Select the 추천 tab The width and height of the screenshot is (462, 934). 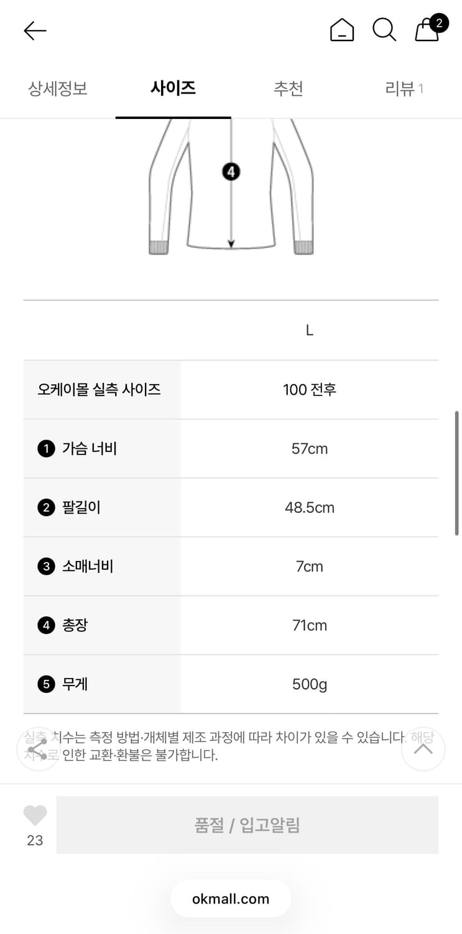pos(289,88)
